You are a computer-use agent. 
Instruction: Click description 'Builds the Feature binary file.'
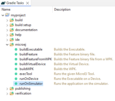pyautogui.click(x=75, y=54)
